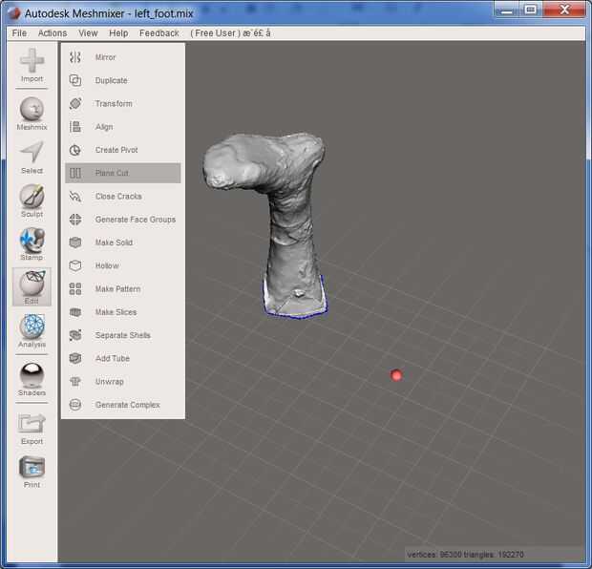Choose the Add Tube label
Screen dimensions: 592x569
pyautogui.click(x=113, y=358)
